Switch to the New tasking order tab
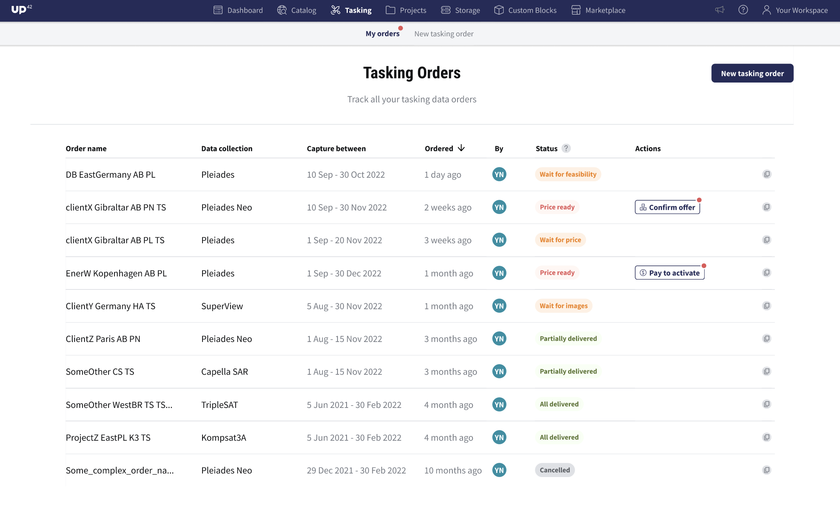840x526 pixels. (x=444, y=34)
